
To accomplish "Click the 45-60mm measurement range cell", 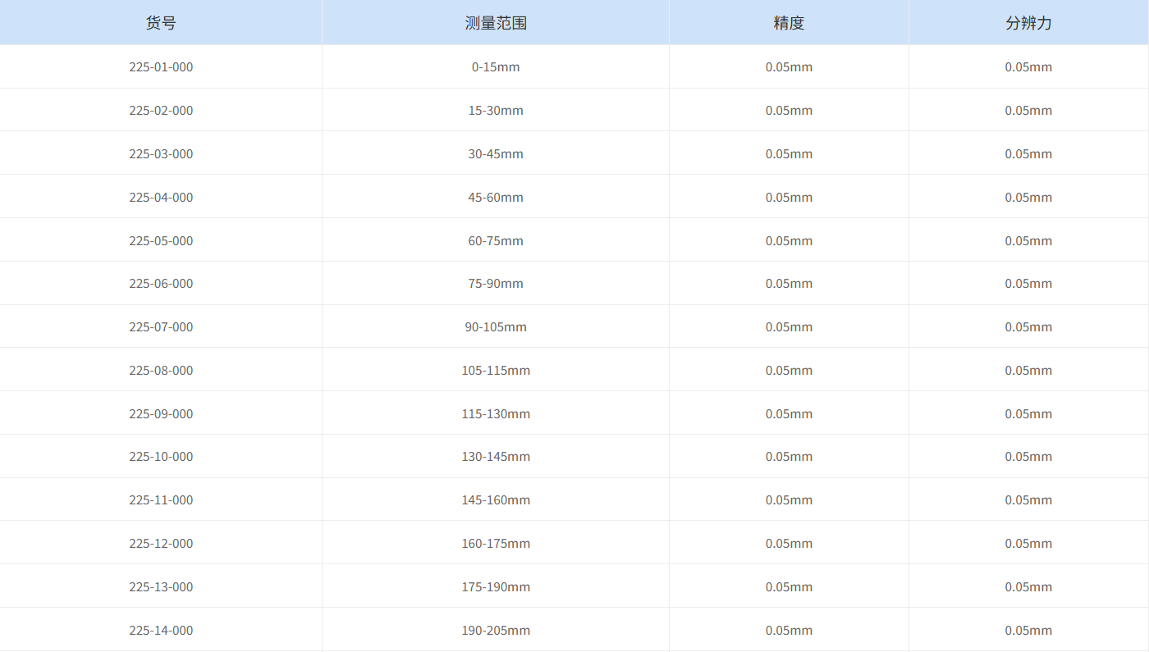I will coord(496,197).
